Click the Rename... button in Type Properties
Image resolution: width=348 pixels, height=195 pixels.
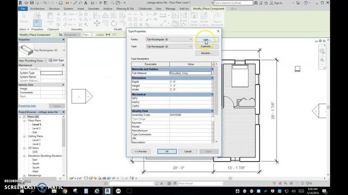207,53
